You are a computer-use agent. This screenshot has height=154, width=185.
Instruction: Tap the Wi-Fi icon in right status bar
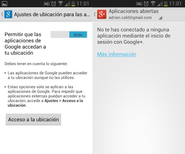coord(153,4)
